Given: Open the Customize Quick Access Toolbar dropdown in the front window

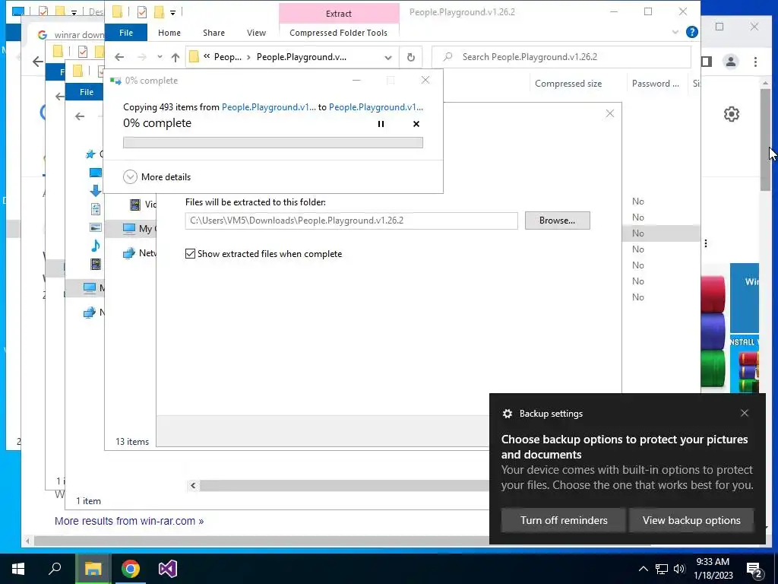Looking at the screenshot, I should tap(172, 12).
